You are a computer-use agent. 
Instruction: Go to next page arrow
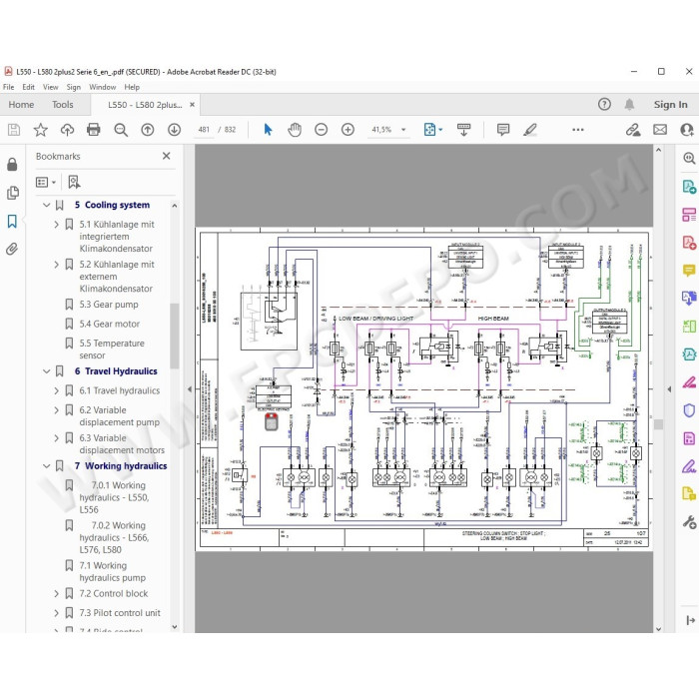click(175, 130)
